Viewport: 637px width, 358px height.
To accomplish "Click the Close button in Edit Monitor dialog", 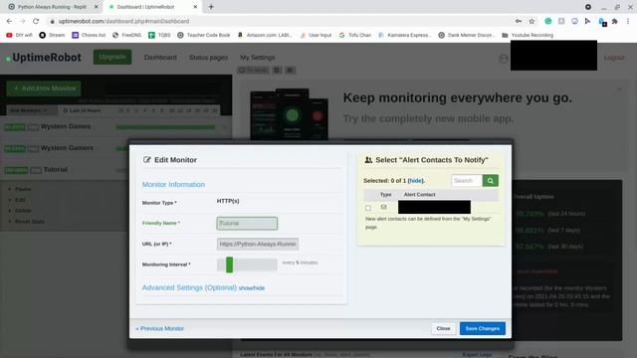I will (x=443, y=328).
